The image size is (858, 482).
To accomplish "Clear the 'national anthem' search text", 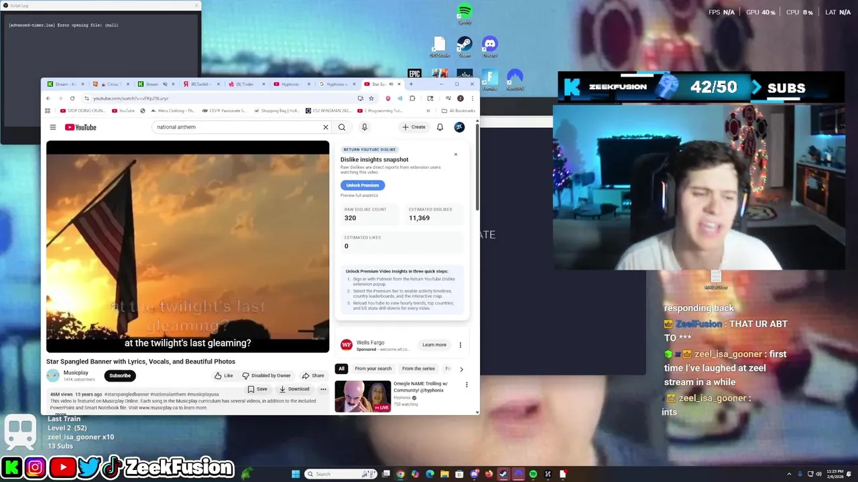I will [x=326, y=127].
